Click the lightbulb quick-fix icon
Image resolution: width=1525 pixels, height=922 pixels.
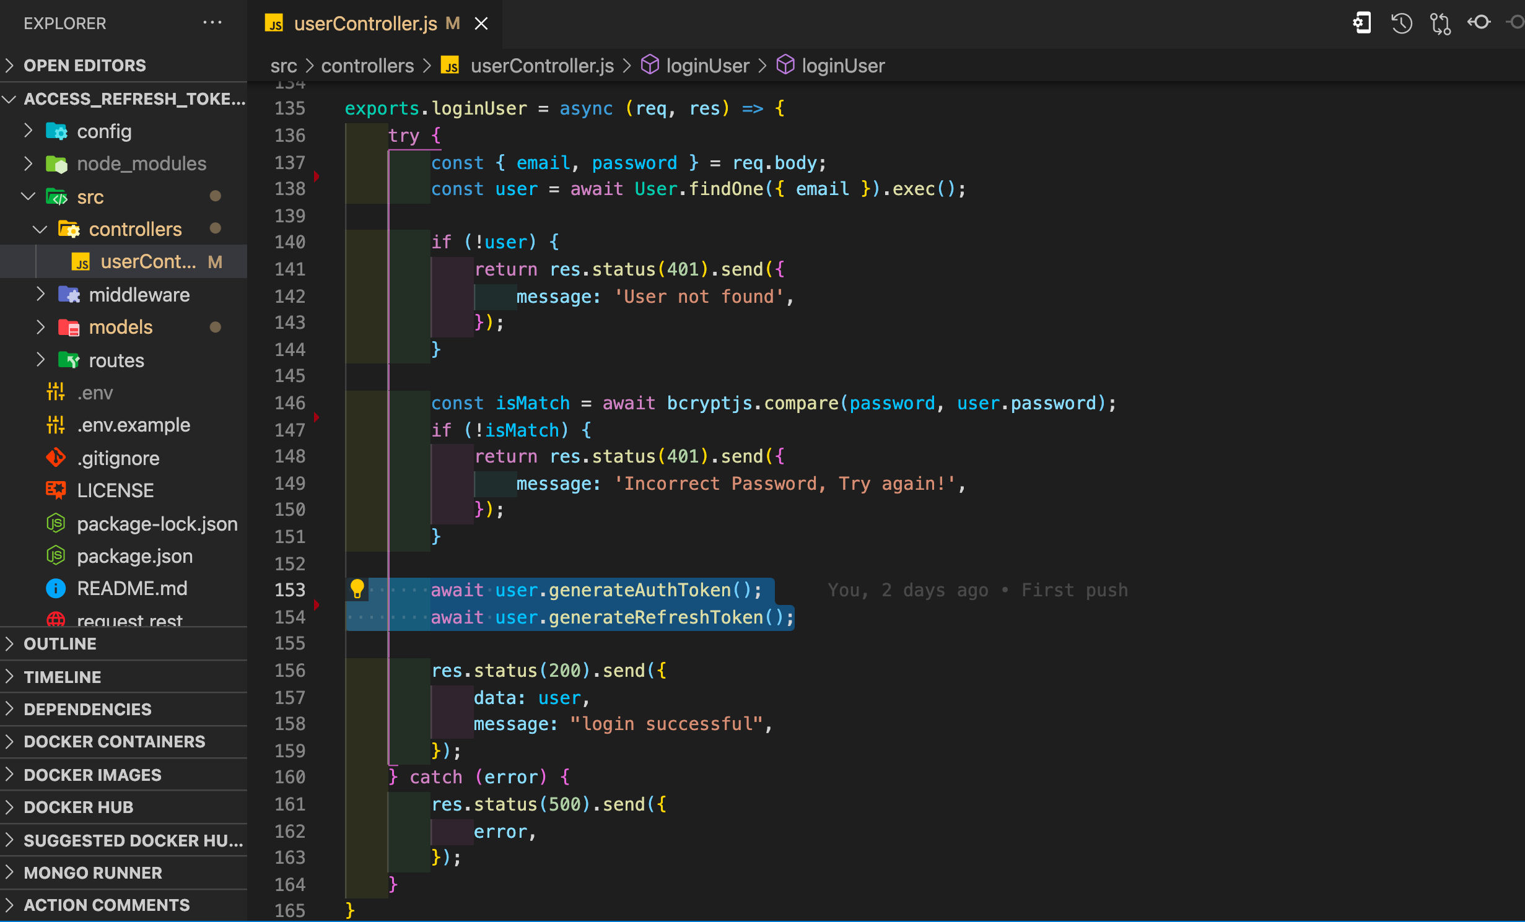[357, 588]
